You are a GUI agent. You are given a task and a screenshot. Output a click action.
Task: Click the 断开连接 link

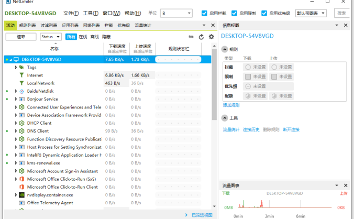click(291, 129)
